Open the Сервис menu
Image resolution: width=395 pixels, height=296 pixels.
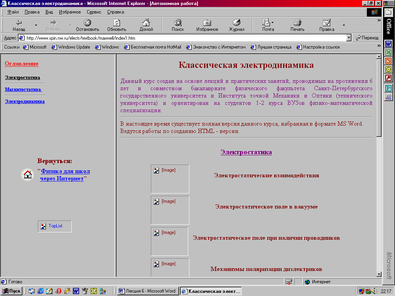coord(94,12)
